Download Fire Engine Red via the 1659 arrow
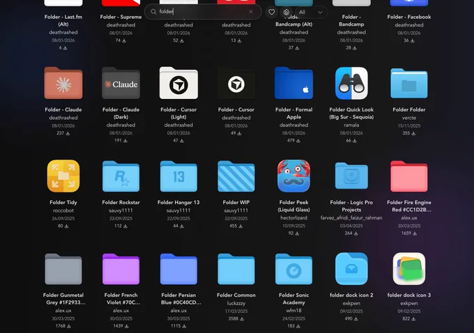Image resolution: width=474 pixels, height=333 pixels. 415,233
